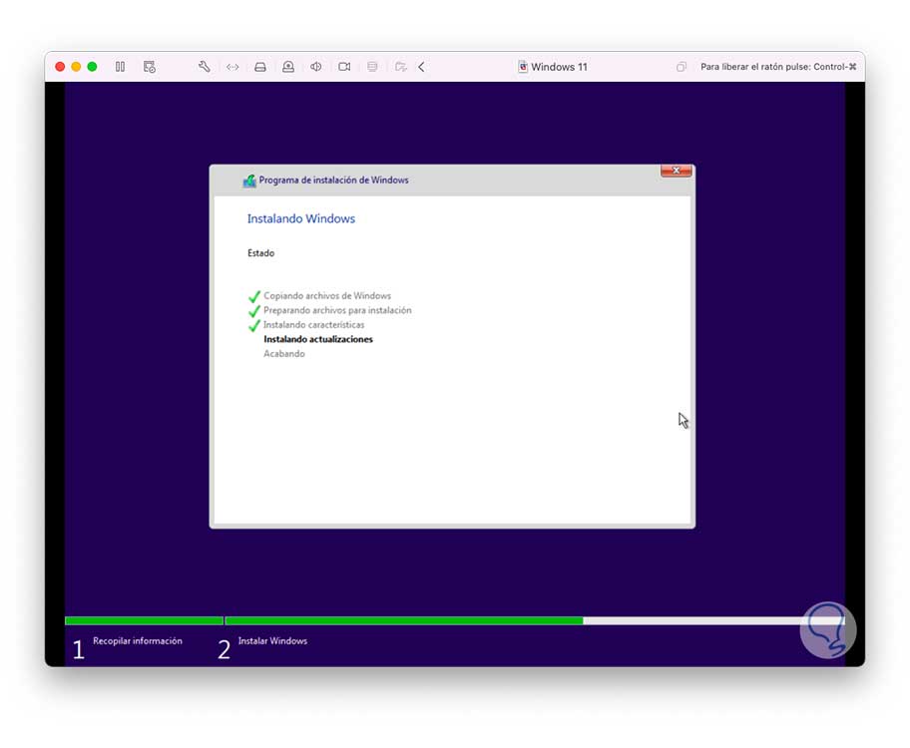Click the macOS red close button
Screen dimensions: 910x748
60,67
